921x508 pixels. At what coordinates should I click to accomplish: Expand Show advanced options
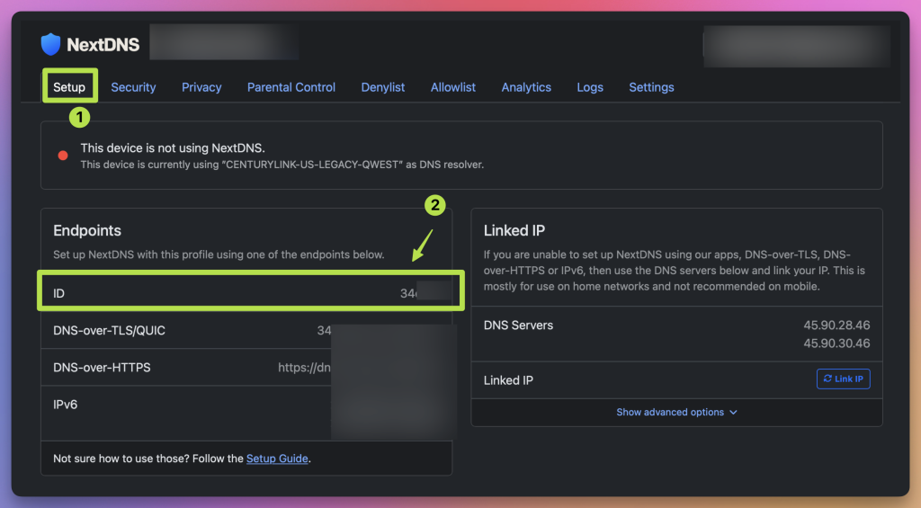coord(676,412)
